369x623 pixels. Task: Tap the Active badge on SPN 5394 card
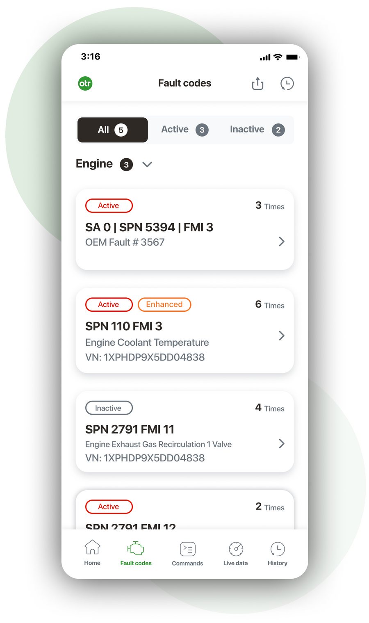pyautogui.click(x=109, y=205)
